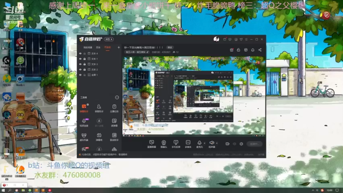Click the icon between gift box and bell

(246, 50)
